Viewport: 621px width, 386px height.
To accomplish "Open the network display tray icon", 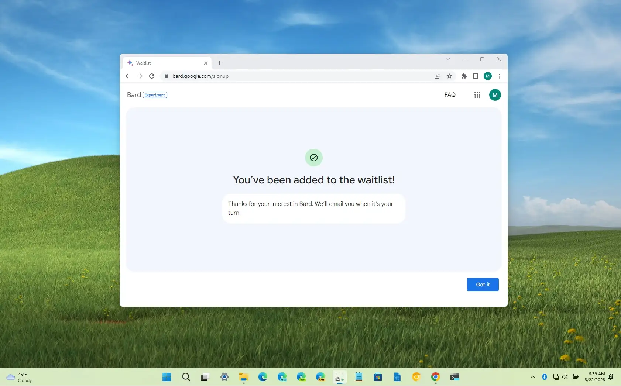I will pos(556,377).
